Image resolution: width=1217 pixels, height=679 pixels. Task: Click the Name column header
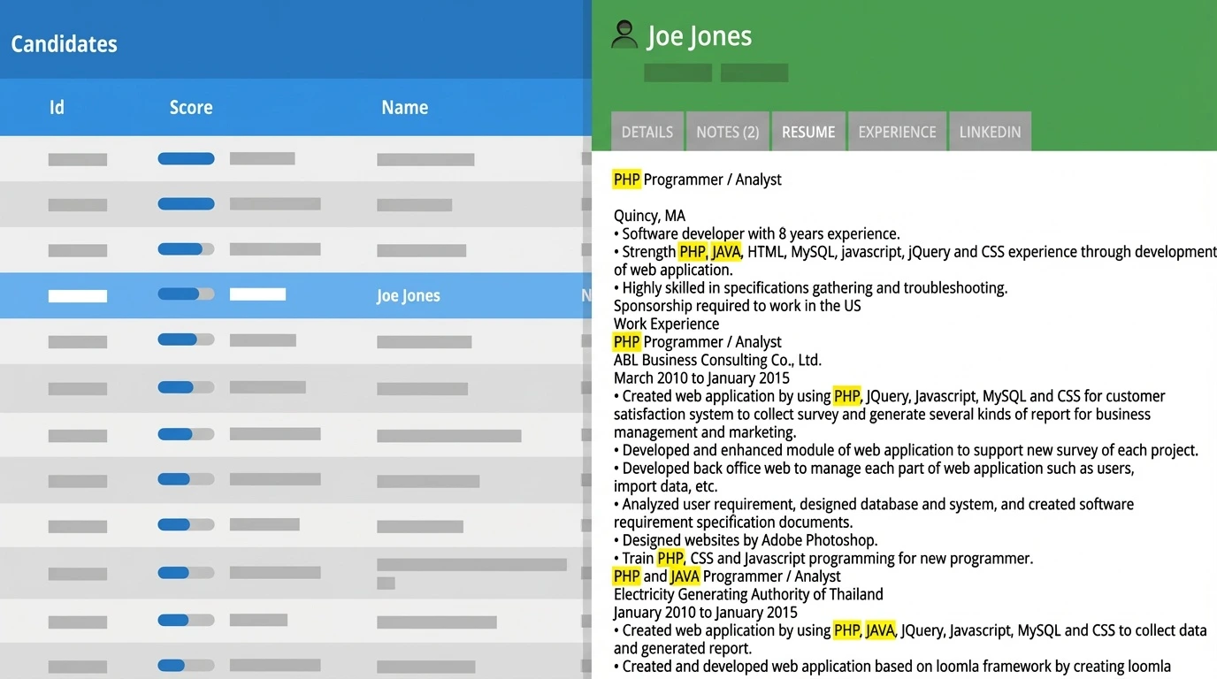404,108
